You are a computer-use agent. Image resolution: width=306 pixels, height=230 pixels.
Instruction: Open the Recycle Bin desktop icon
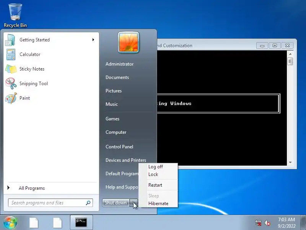point(15,16)
